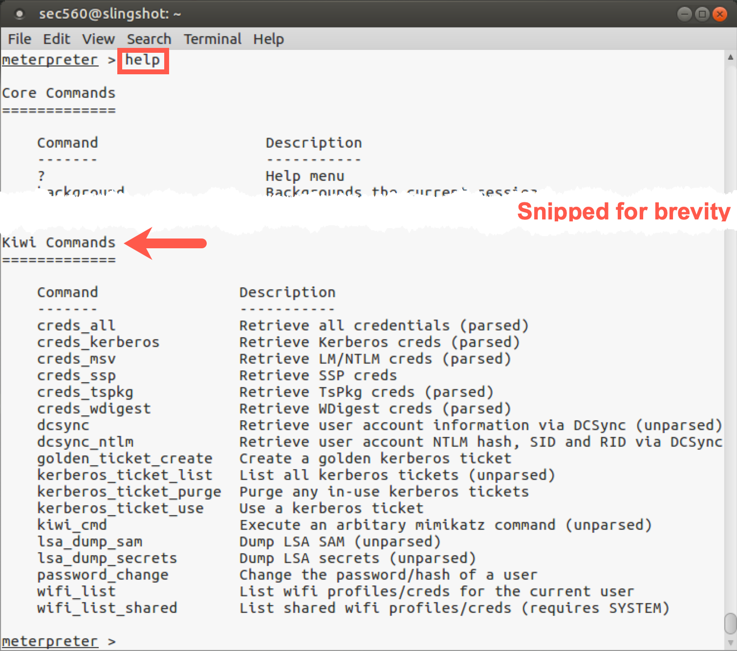737x651 pixels.
Task: Click the golden_ticket_create command name
Action: click(x=125, y=458)
